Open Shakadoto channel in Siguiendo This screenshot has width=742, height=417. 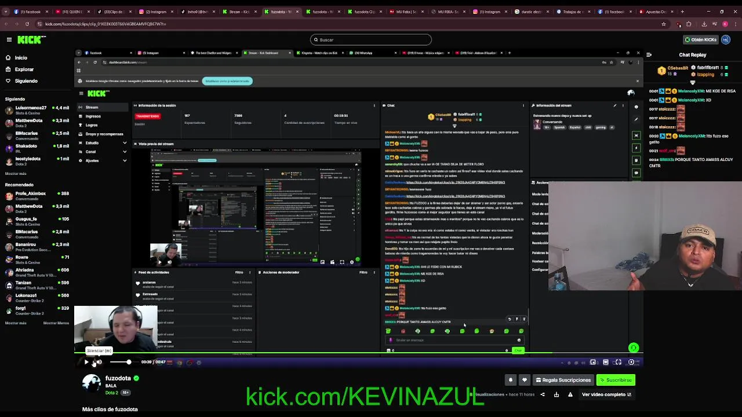click(x=37, y=148)
